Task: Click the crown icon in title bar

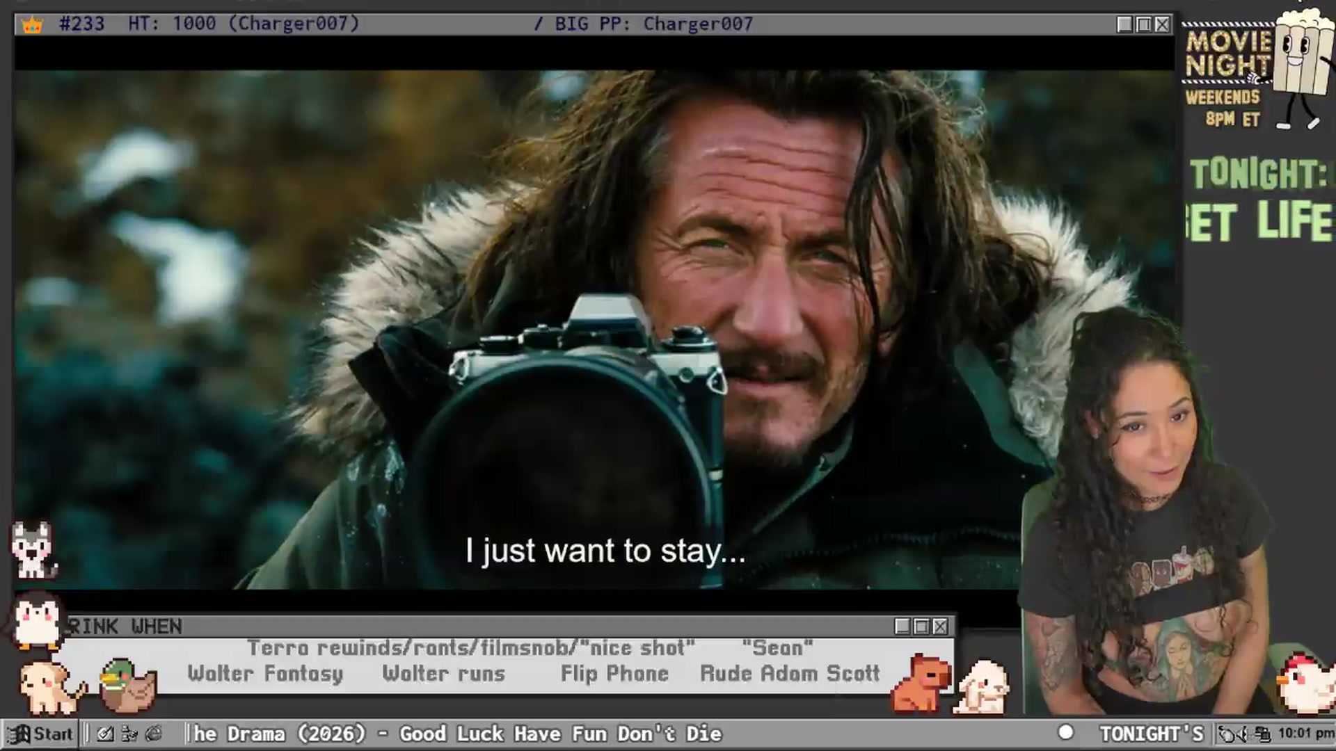Action: (x=32, y=25)
